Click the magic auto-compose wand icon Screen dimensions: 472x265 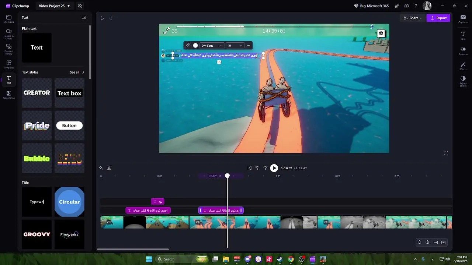tap(101, 168)
